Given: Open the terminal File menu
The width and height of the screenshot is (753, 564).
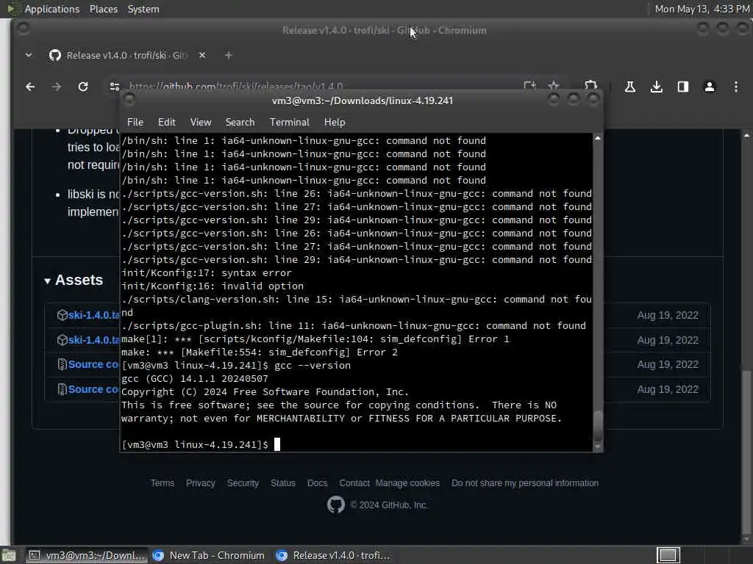Looking at the screenshot, I should pyautogui.click(x=135, y=123).
